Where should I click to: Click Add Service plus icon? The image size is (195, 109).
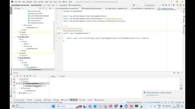click(34, 76)
